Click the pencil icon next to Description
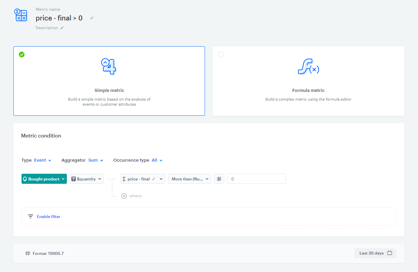418x272 pixels. pos(62,28)
